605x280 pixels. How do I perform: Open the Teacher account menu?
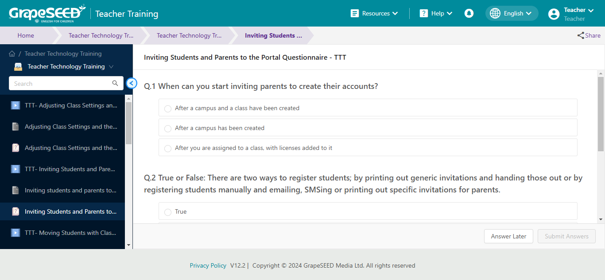[571, 14]
